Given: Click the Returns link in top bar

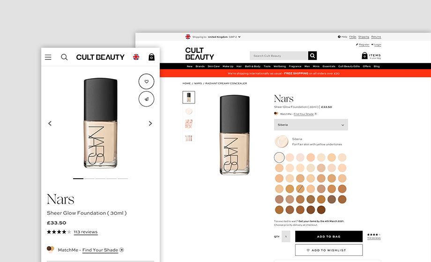Looking at the screenshot, I should coord(376,37).
